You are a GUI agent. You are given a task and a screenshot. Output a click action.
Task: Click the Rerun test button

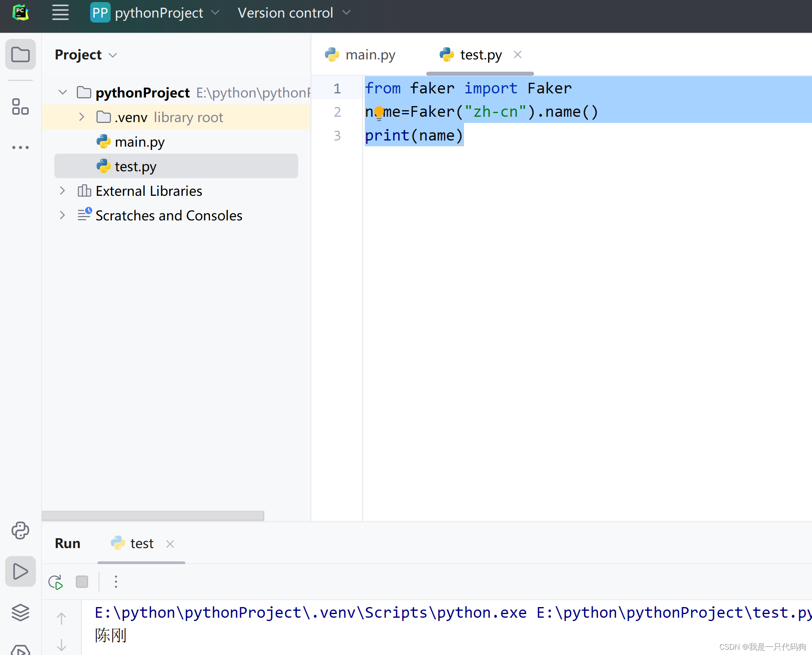55,582
